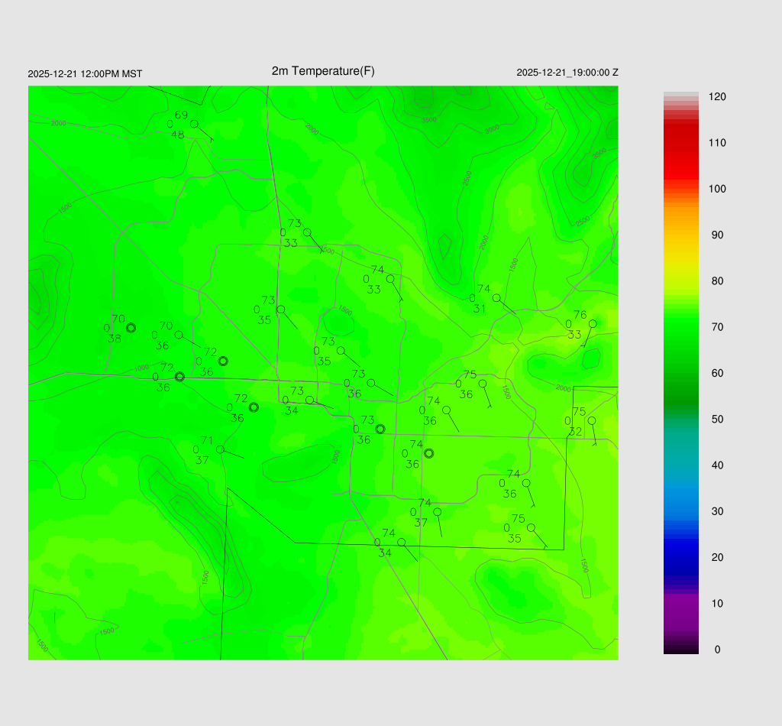
Task: Click the 12:00PM MST local timestamp
Action: pyautogui.click(x=85, y=74)
